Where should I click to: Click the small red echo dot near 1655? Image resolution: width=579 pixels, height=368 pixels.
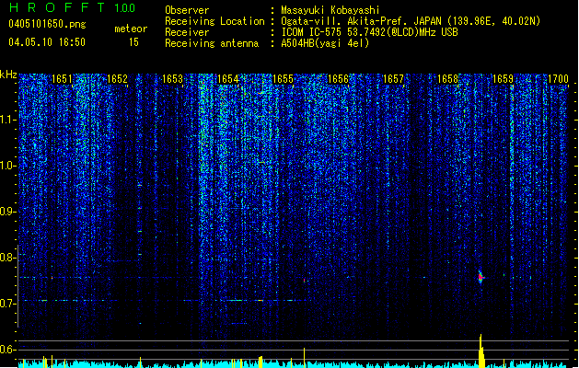(x=305, y=281)
